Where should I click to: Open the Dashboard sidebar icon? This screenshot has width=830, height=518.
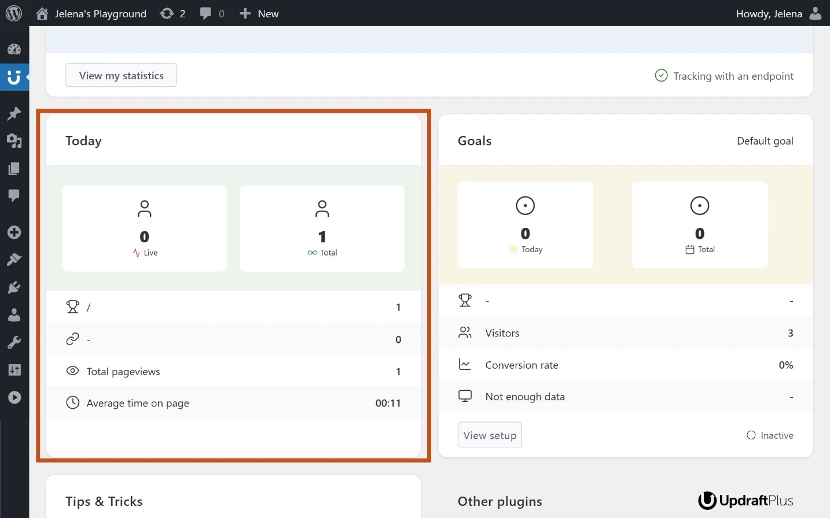pos(14,50)
